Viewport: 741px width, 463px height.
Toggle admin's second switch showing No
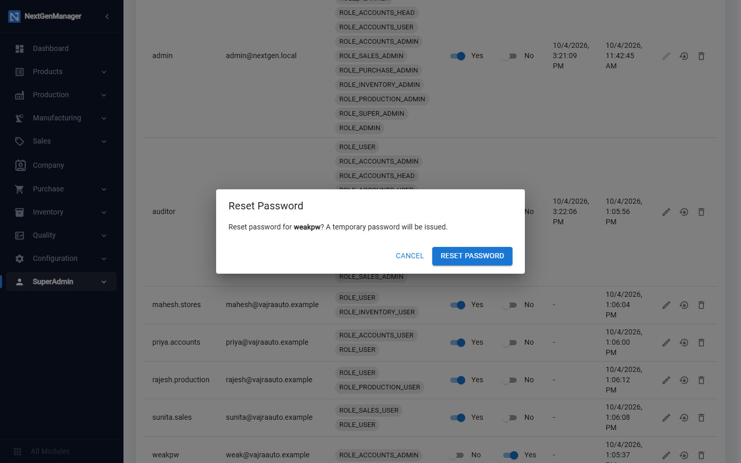tap(509, 56)
